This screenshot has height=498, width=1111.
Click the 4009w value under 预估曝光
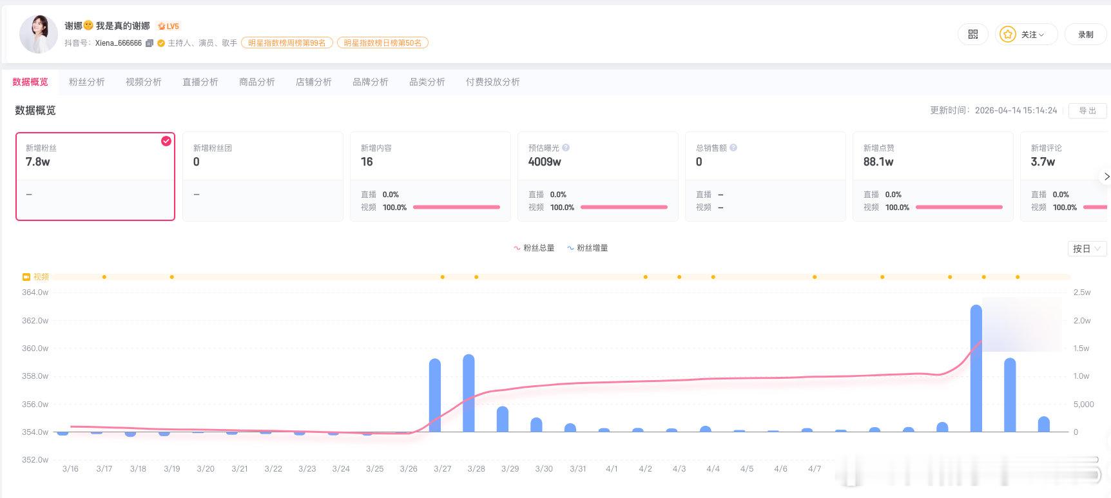tap(545, 162)
